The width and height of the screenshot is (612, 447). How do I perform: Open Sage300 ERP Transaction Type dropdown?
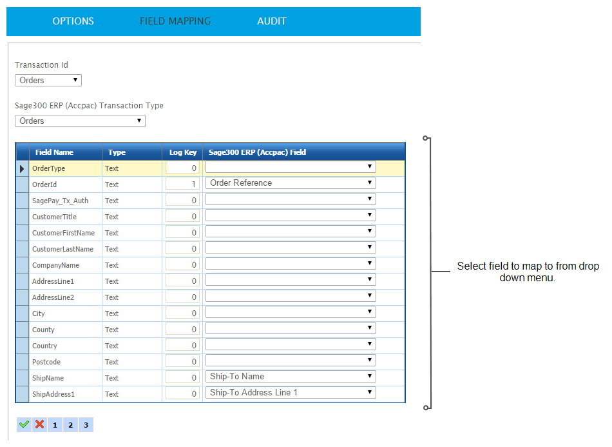[x=80, y=121]
